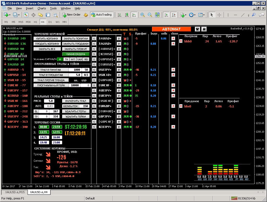This screenshot has height=202, width=267.
Task: Switch chart to candlesticks view
Action: point(126,15)
